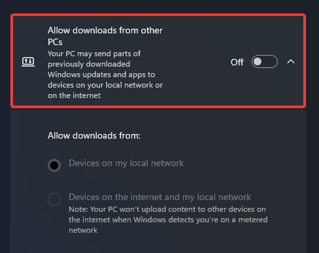
Task: Click the 'Allow downloads from:' heading
Action: click(94, 135)
